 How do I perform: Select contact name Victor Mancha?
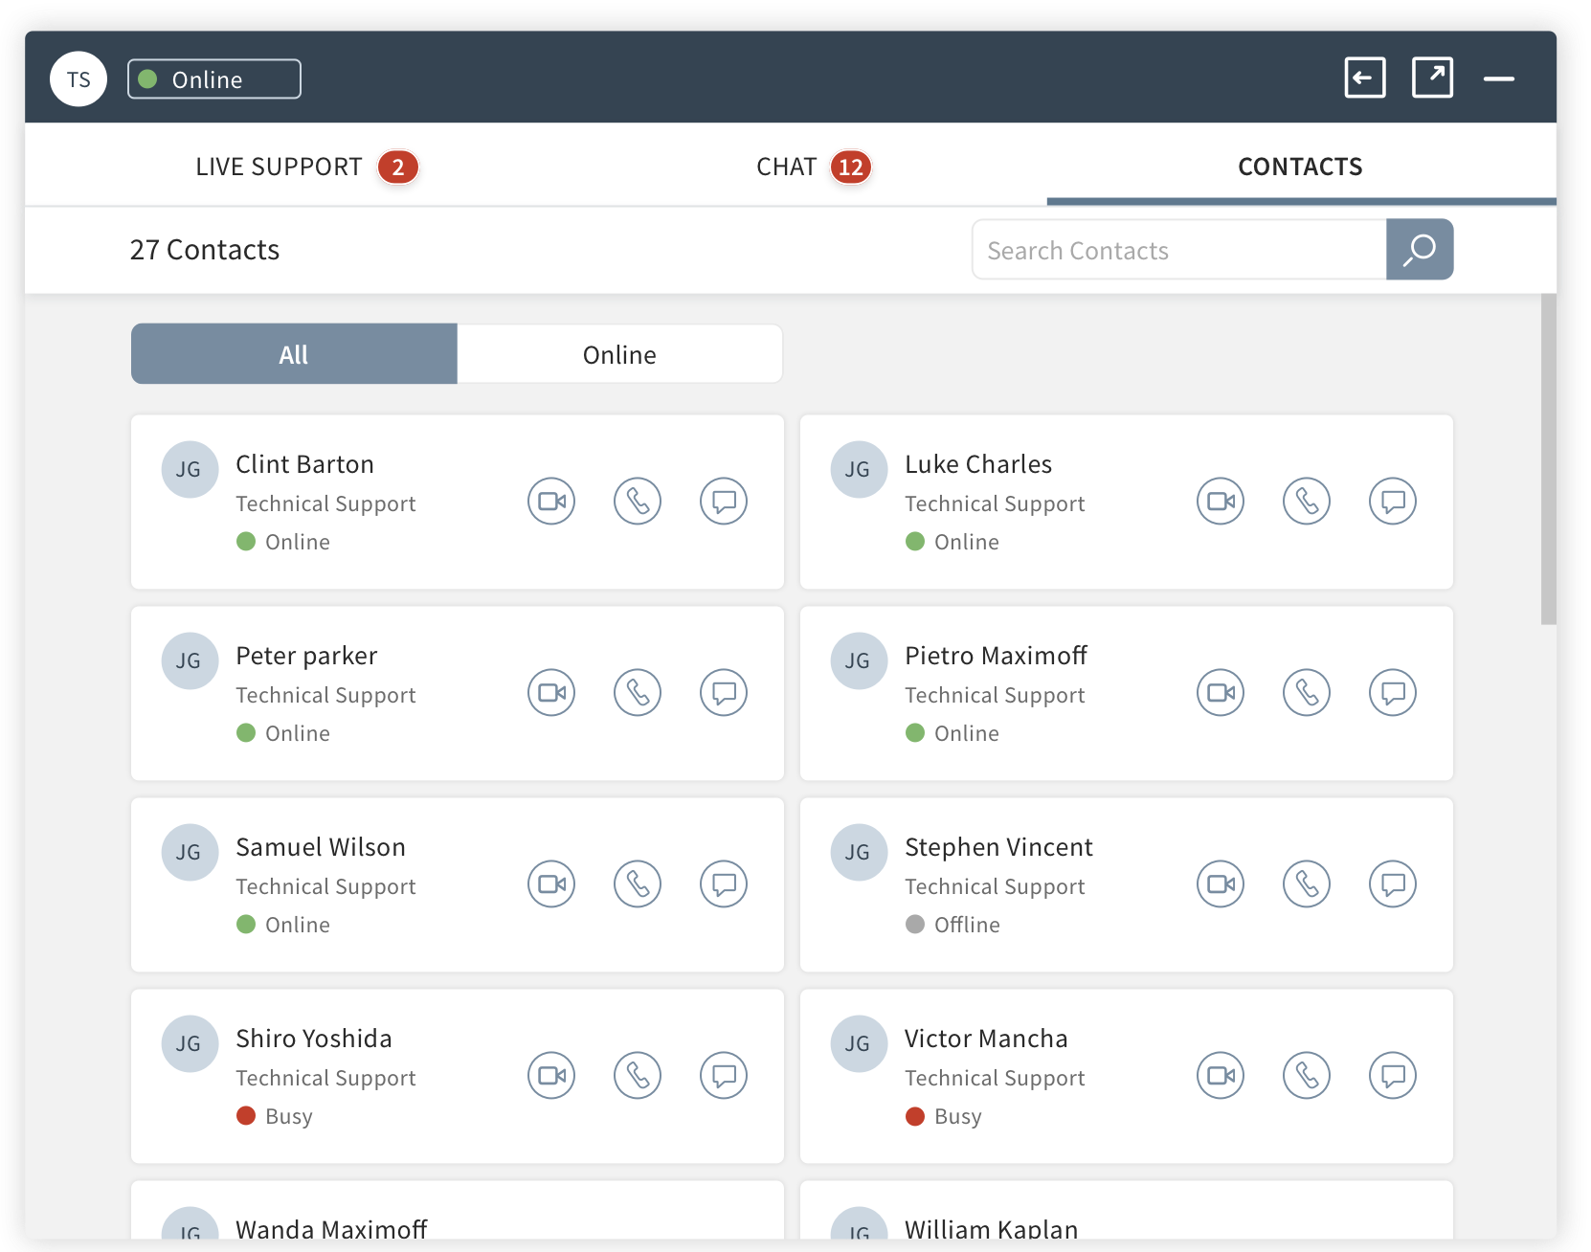[x=986, y=1039]
